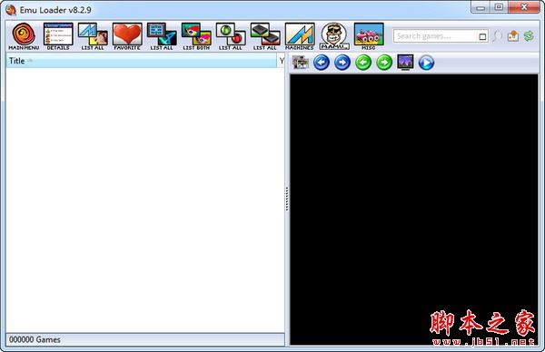The height and width of the screenshot is (352, 545).
Task: Click the blue right arrow button
Action: click(342, 63)
